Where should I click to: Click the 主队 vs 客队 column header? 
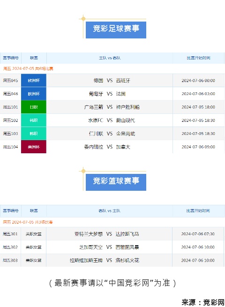[x=110, y=58]
